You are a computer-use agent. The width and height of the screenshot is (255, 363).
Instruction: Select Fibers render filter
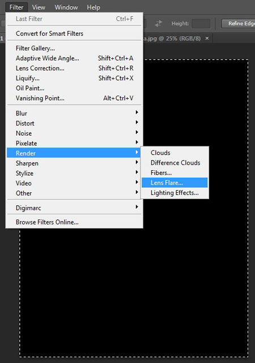click(175, 172)
